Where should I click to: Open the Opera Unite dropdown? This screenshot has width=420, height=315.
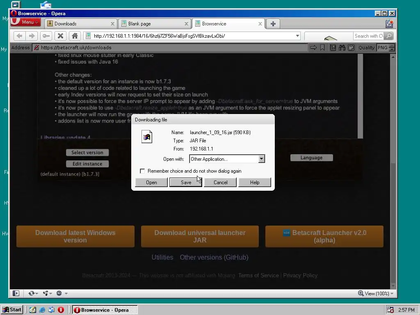(x=48, y=293)
